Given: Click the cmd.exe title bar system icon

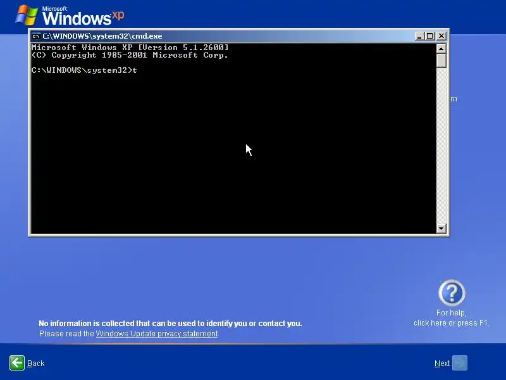Looking at the screenshot, I should tap(36, 36).
